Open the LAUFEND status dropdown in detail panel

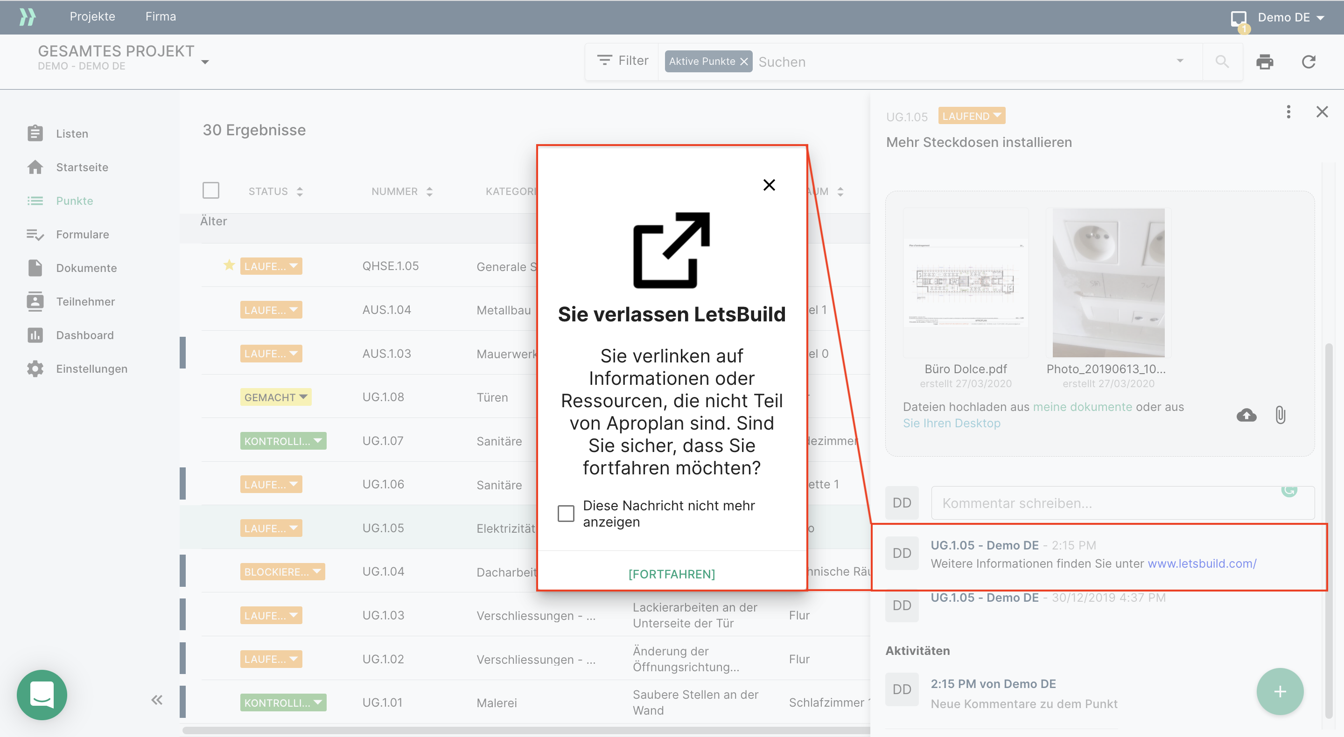(x=972, y=116)
